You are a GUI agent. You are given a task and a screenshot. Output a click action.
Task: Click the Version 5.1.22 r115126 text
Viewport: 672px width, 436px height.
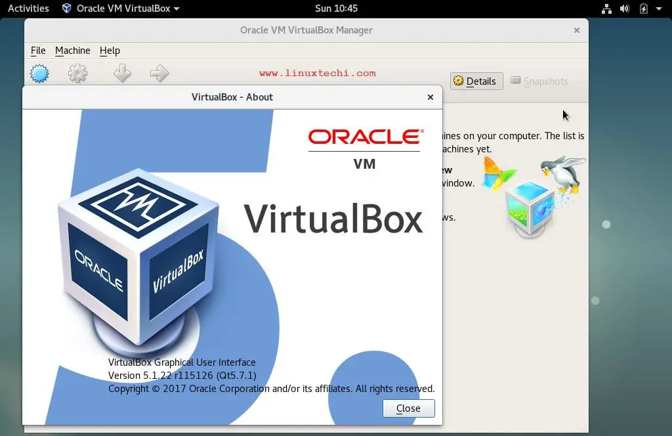tap(182, 376)
